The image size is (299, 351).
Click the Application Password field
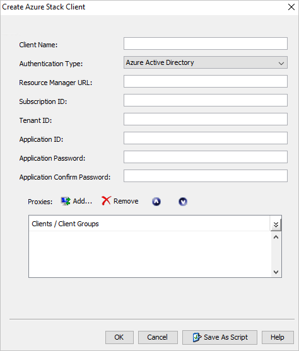click(206, 157)
